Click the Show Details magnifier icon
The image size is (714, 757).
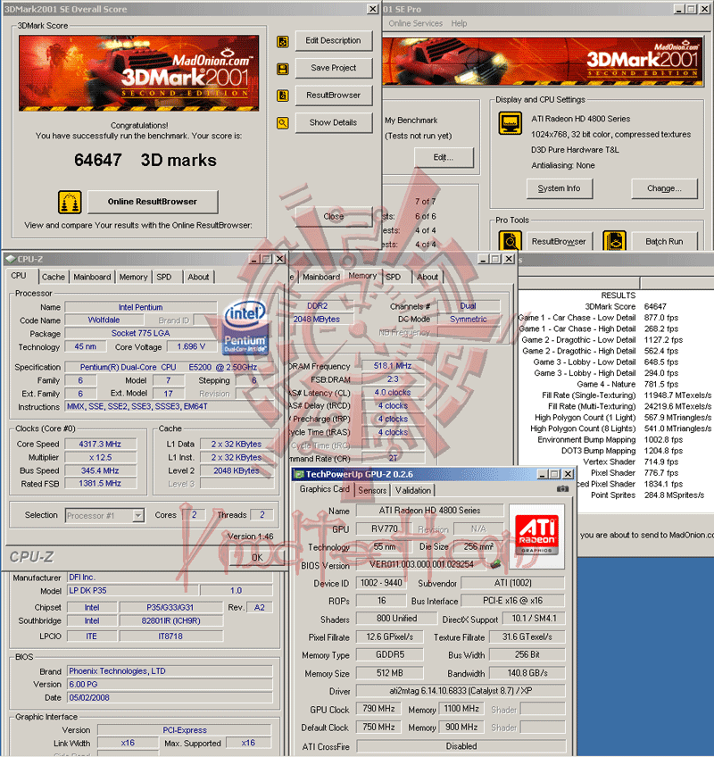(x=282, y=123)
